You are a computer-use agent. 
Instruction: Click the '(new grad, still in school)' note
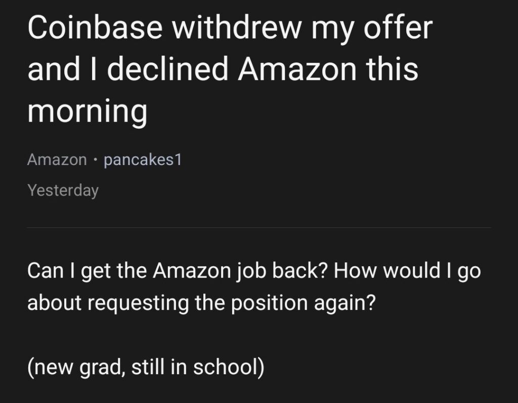click(x=146, y=367)
